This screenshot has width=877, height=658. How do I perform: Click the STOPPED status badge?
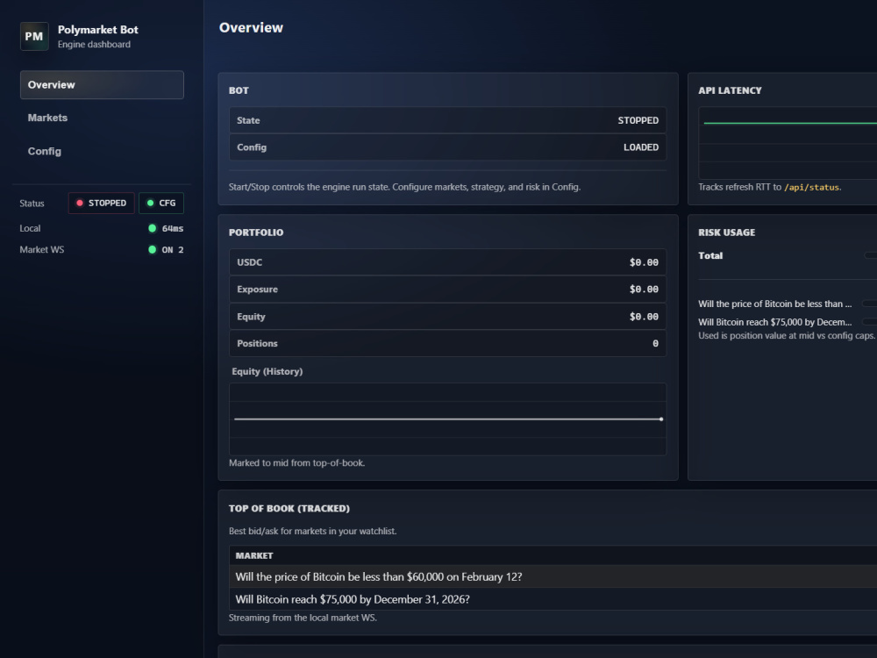[x=101, y=204]
